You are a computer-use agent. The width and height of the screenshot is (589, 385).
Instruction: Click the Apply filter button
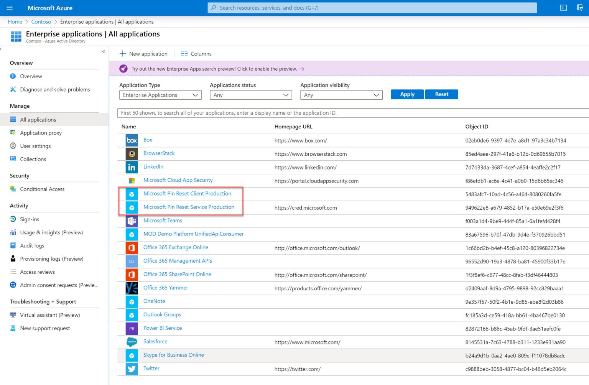(x=407, y=94)
